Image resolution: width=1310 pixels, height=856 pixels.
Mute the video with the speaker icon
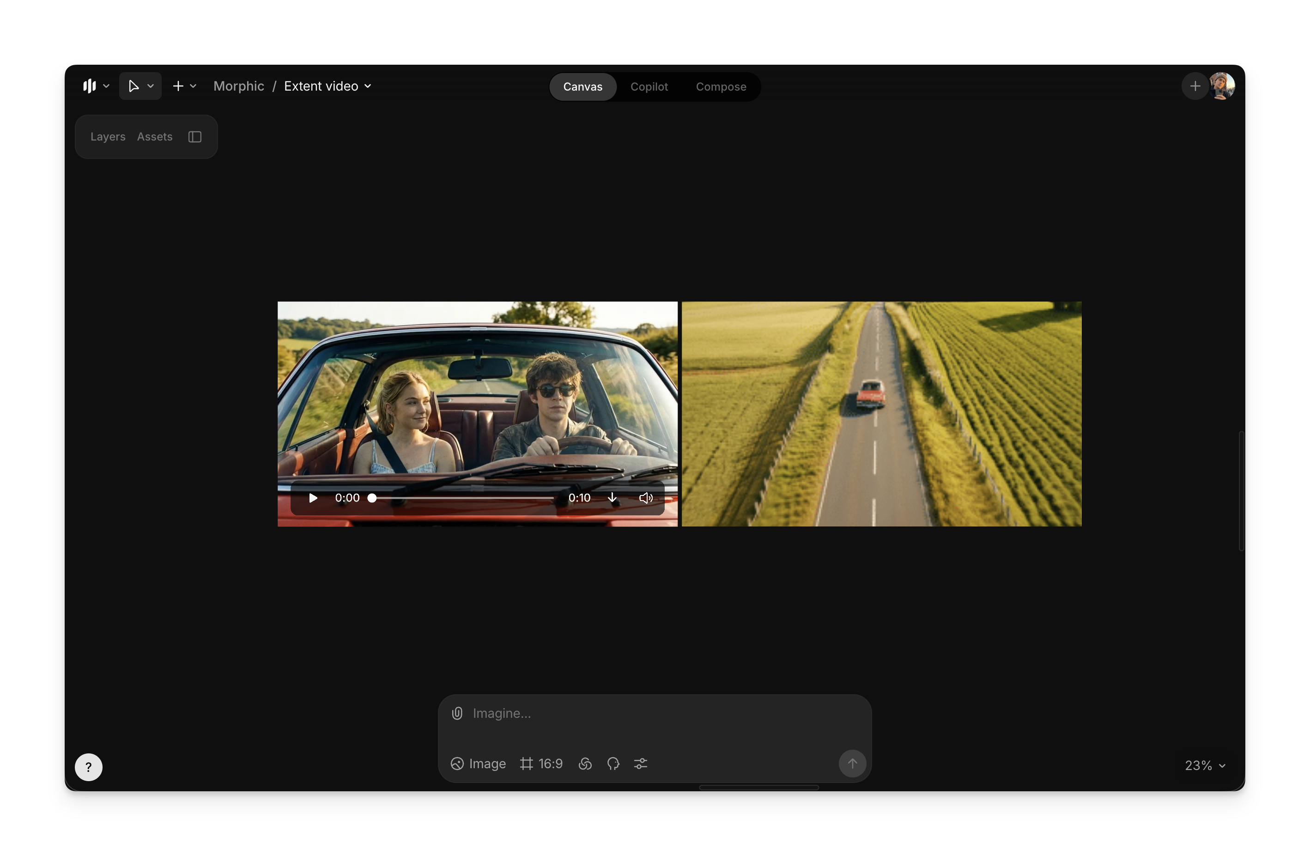tap(646, 498)
